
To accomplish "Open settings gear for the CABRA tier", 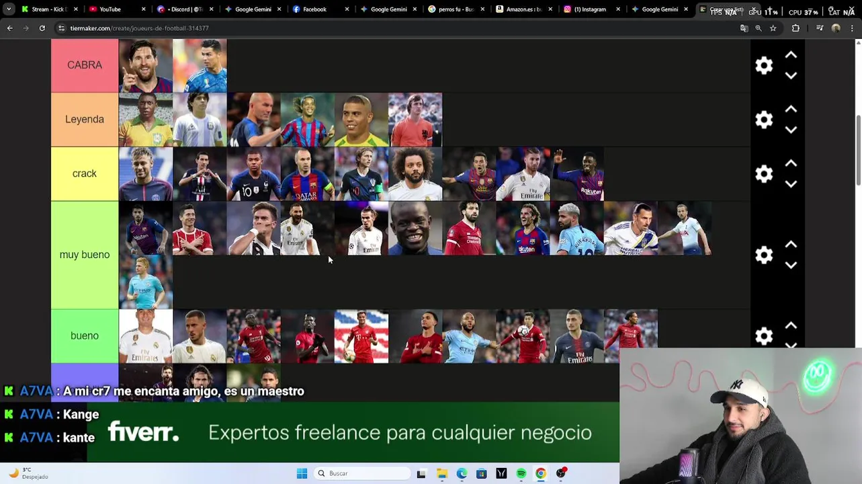I will [764, 65].
